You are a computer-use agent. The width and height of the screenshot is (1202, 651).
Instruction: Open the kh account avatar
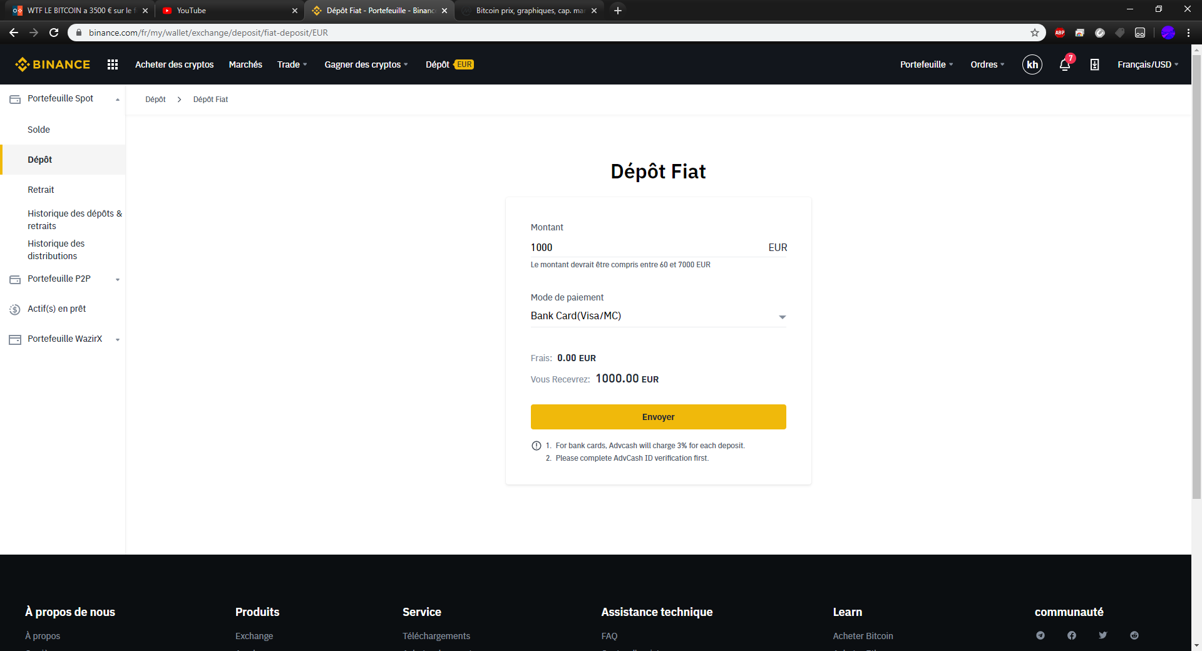(1032, 64)
